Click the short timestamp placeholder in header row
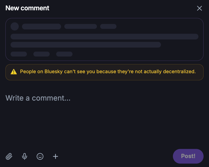 point(108,26)
